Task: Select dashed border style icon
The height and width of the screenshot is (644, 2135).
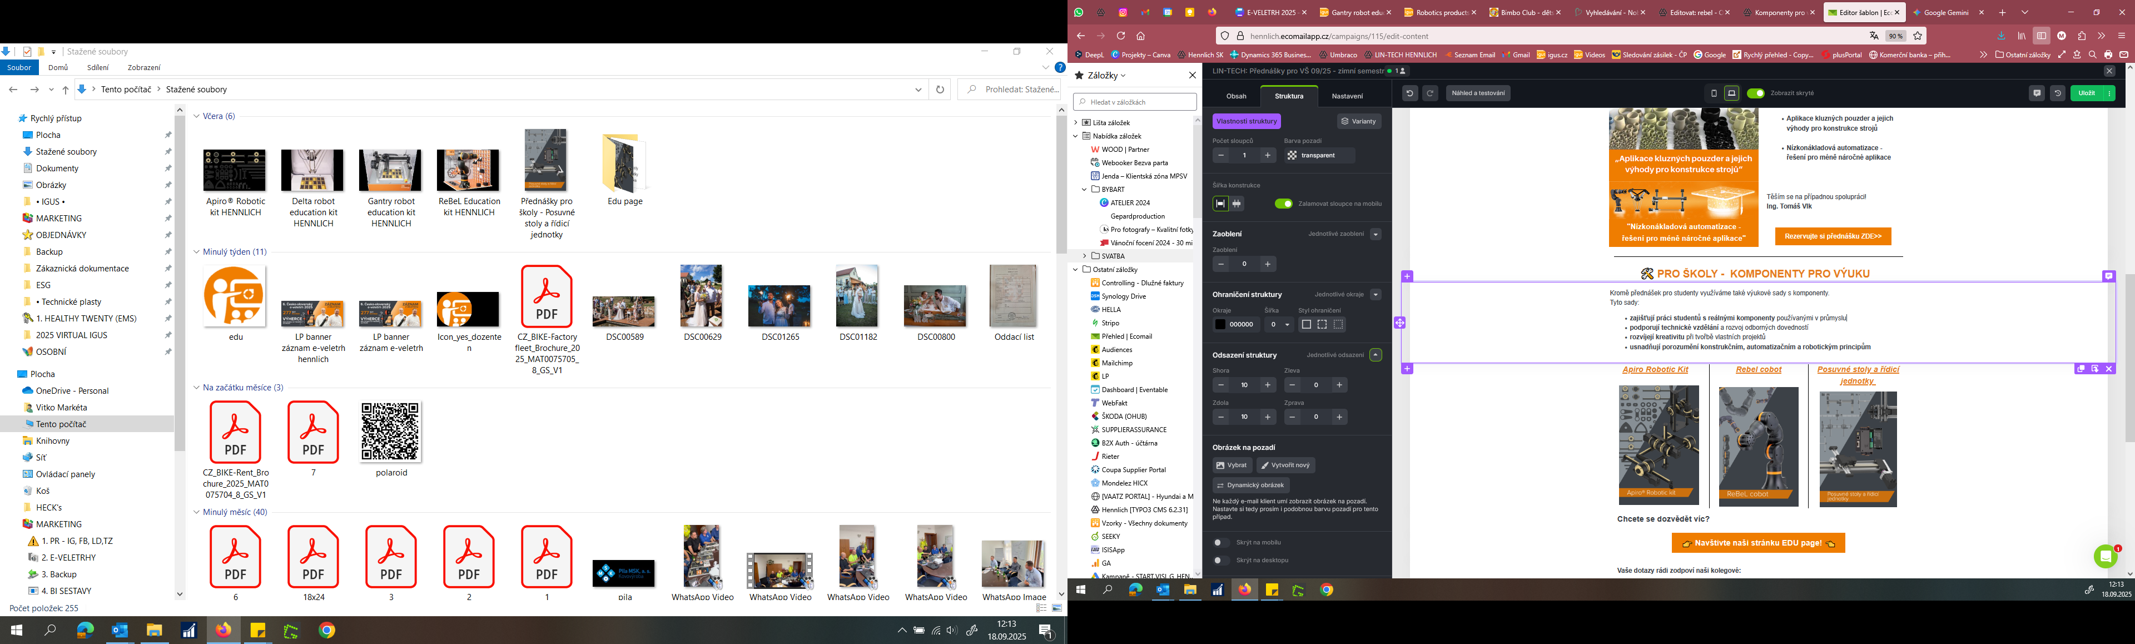Action: click(x=1322, y=325)
